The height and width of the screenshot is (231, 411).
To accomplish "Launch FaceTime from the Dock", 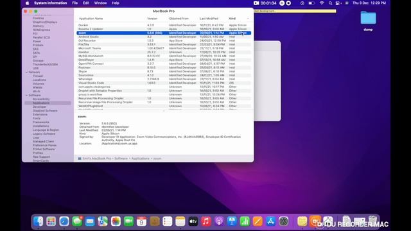I will pos(128,221).
